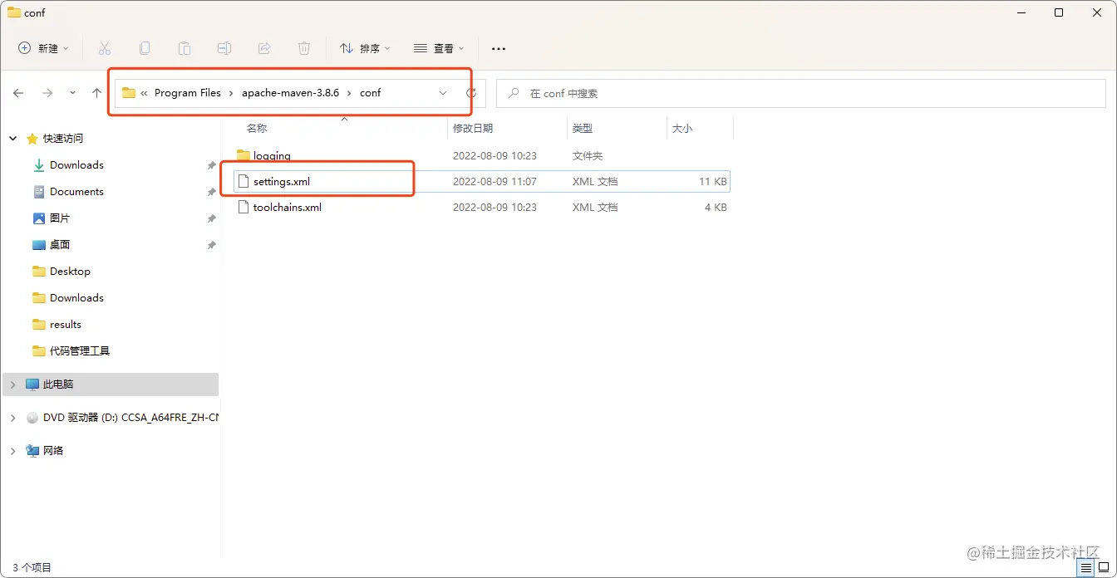Expand the DVD 驱动器 (D:) node
Image resolution: width=1117 pixels, height=578 pixels.
[x=12, y=418]
